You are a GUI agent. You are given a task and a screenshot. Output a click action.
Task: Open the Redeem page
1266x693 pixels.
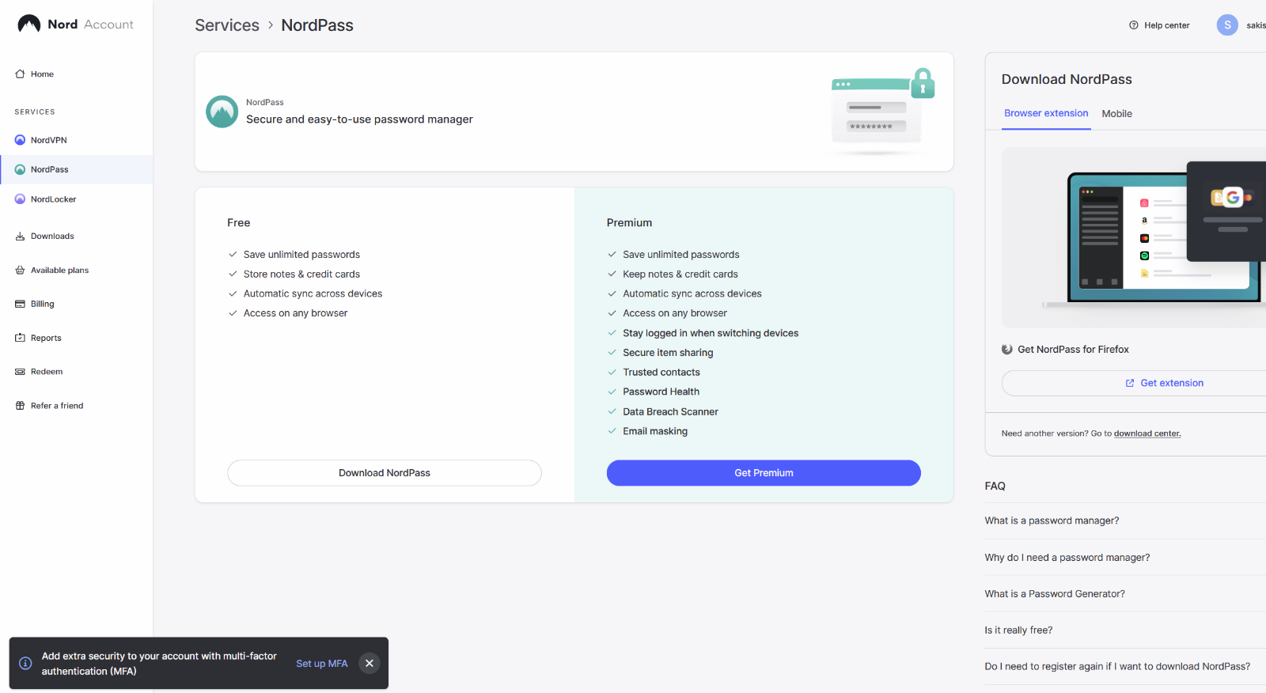pyautogui.click(x=77, y=372)
